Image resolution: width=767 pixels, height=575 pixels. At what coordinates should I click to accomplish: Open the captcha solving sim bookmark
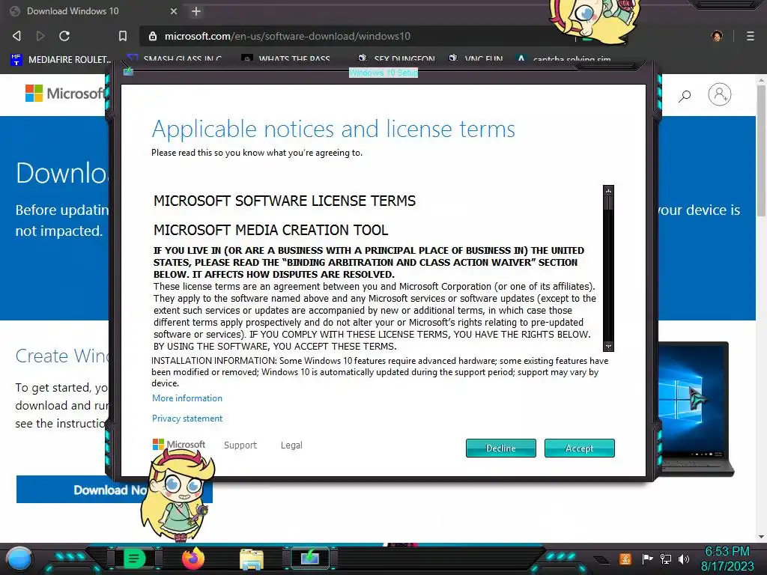563,60
